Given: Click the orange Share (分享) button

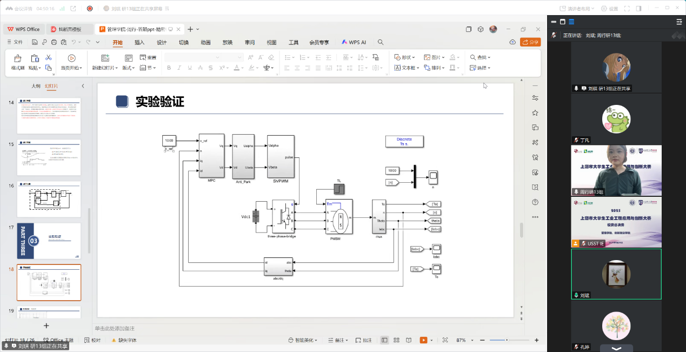Looking at the screenshot, I should click(530, 42).
